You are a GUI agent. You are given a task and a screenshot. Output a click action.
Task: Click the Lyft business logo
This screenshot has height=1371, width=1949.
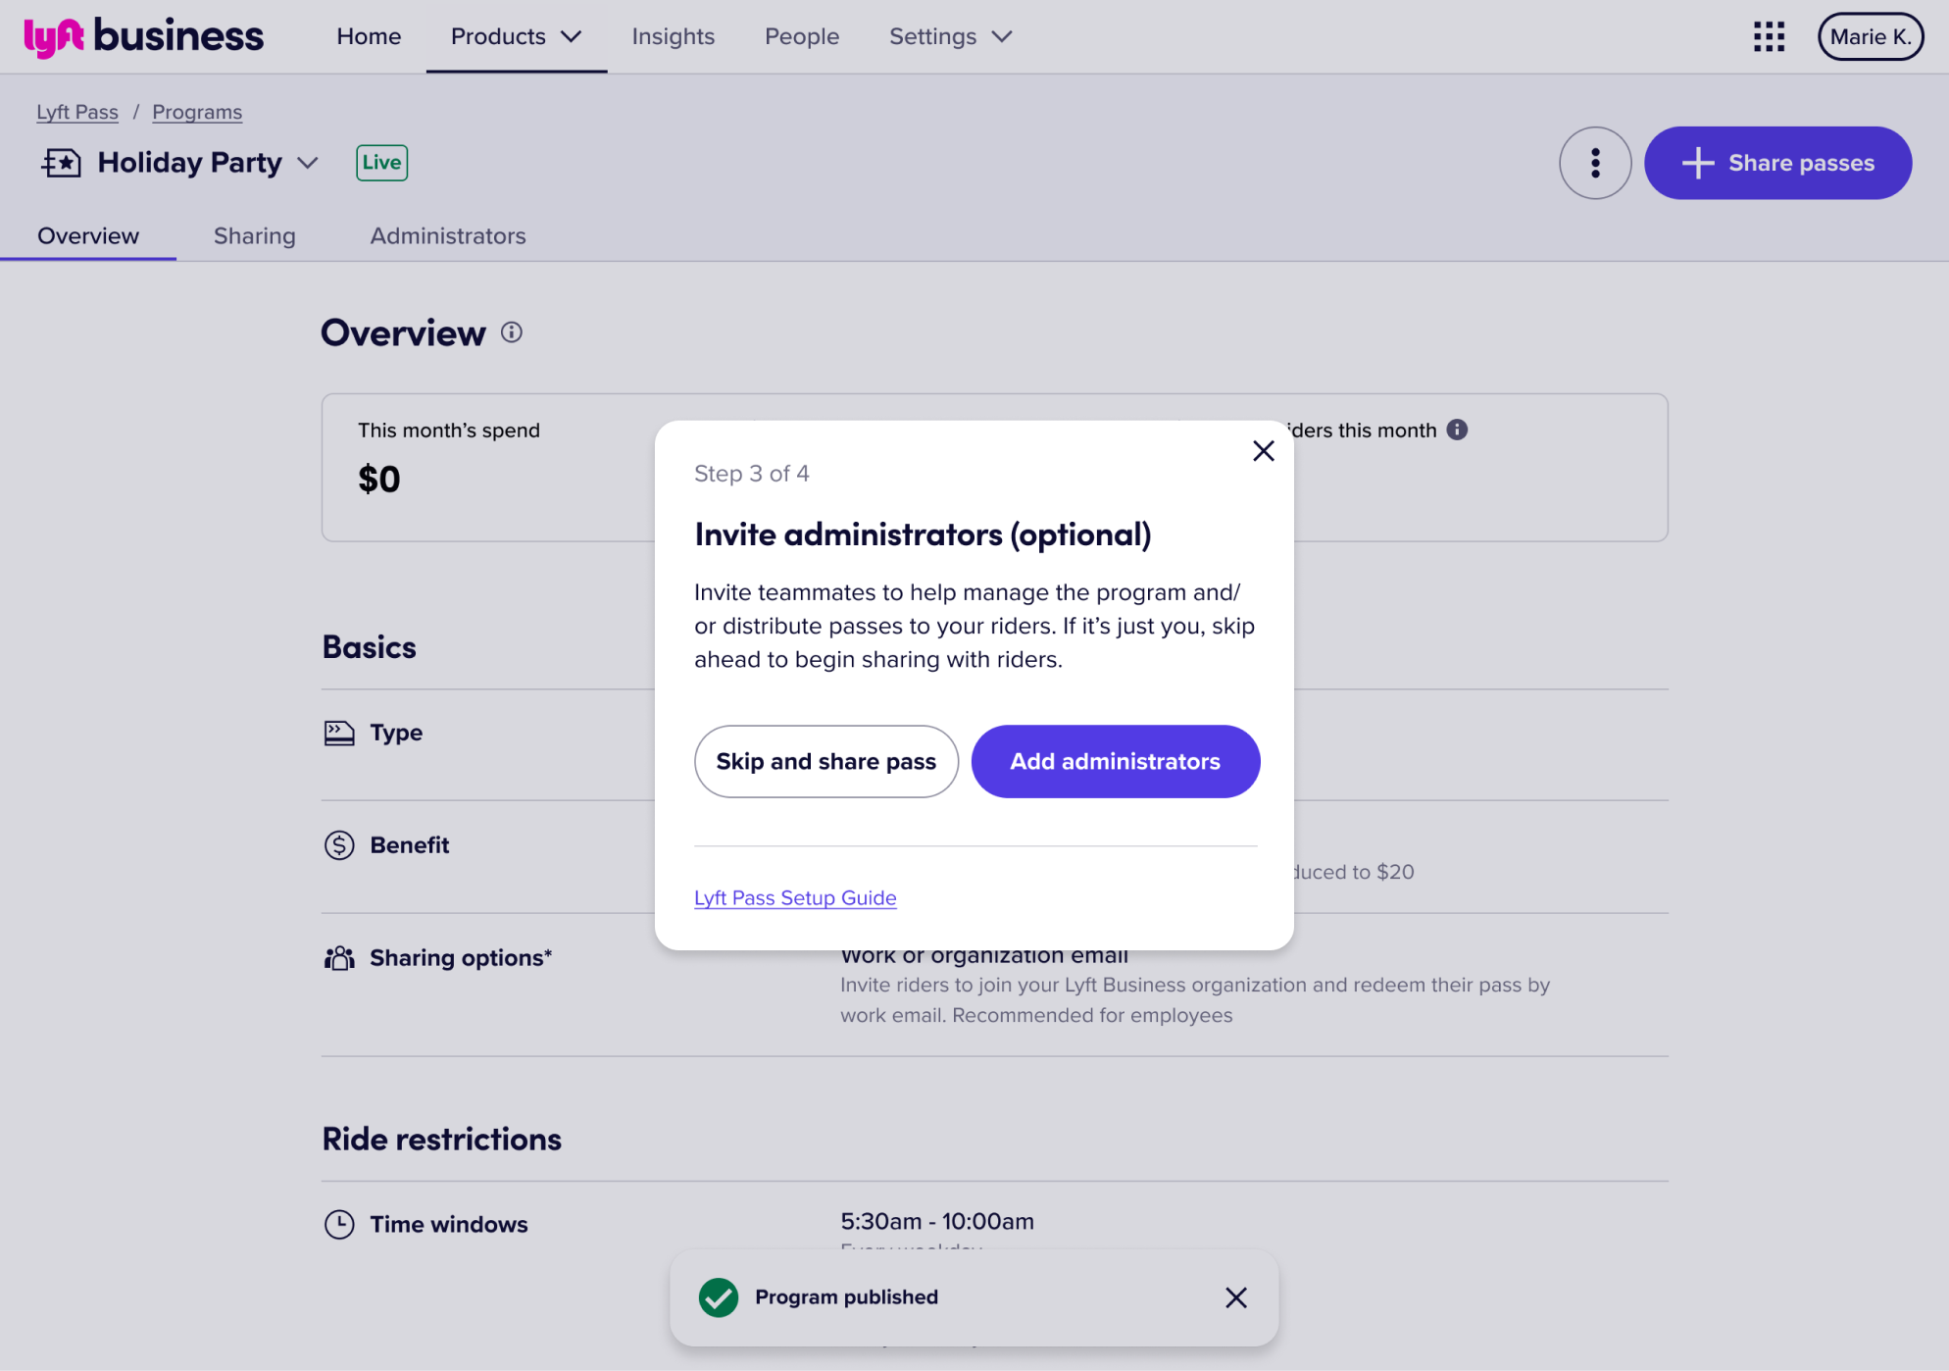pyautogui.click(x=143, y=37)
